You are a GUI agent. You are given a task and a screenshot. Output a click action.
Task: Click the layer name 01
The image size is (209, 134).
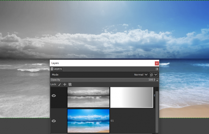pos(112,121)
